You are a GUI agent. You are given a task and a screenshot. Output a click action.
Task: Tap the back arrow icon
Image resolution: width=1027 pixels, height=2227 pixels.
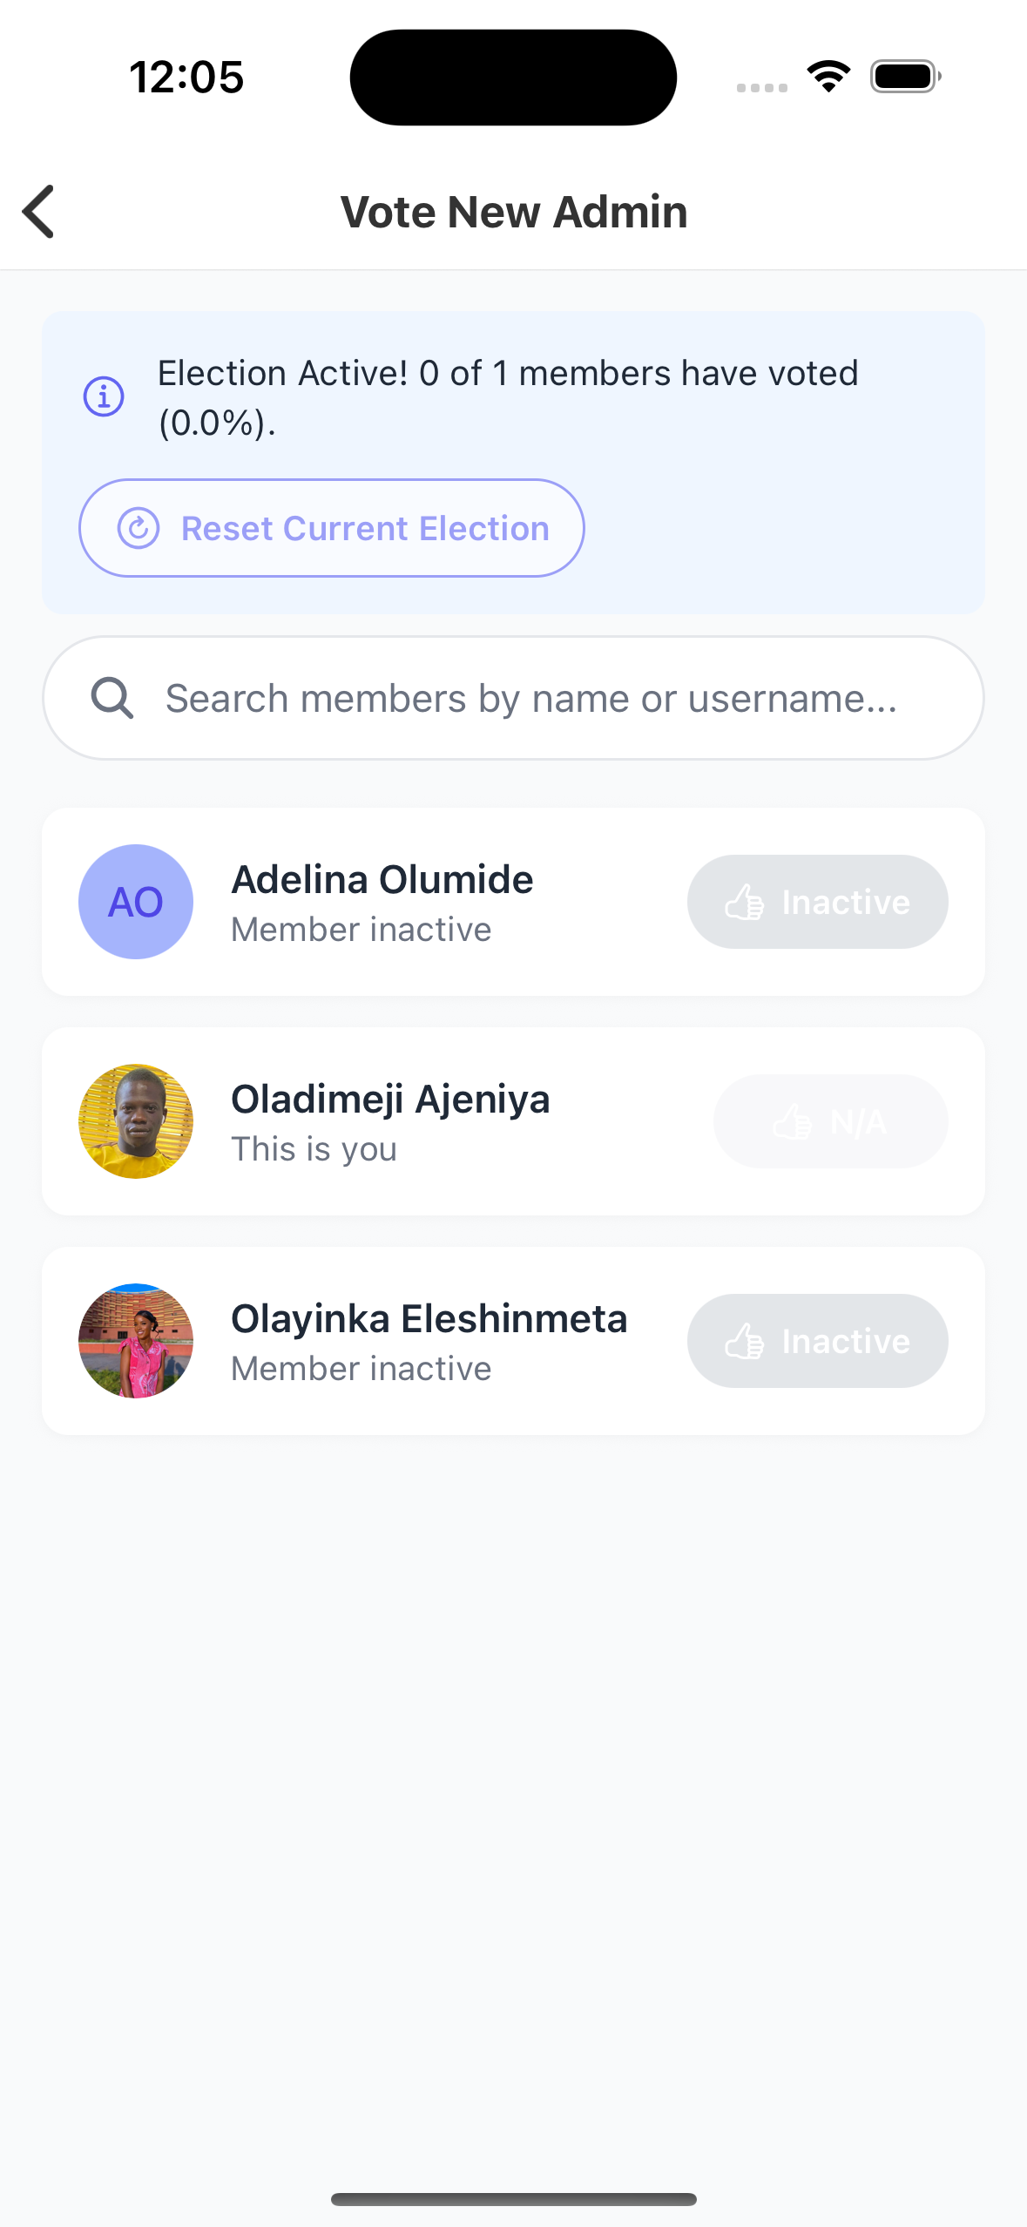39,212
